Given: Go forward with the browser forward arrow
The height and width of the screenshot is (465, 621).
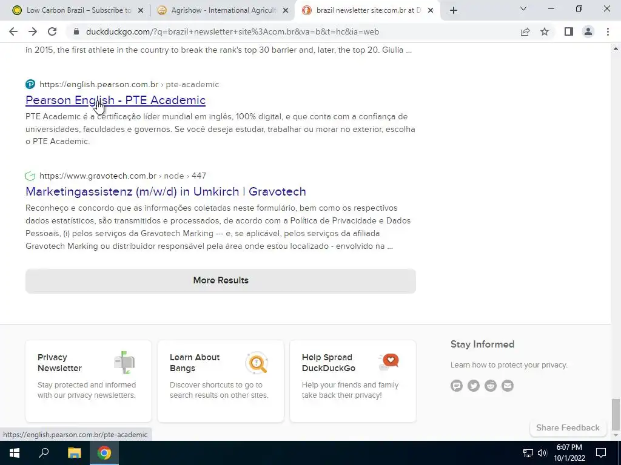Looking at the screenshot, I should (x=33, y=31).
